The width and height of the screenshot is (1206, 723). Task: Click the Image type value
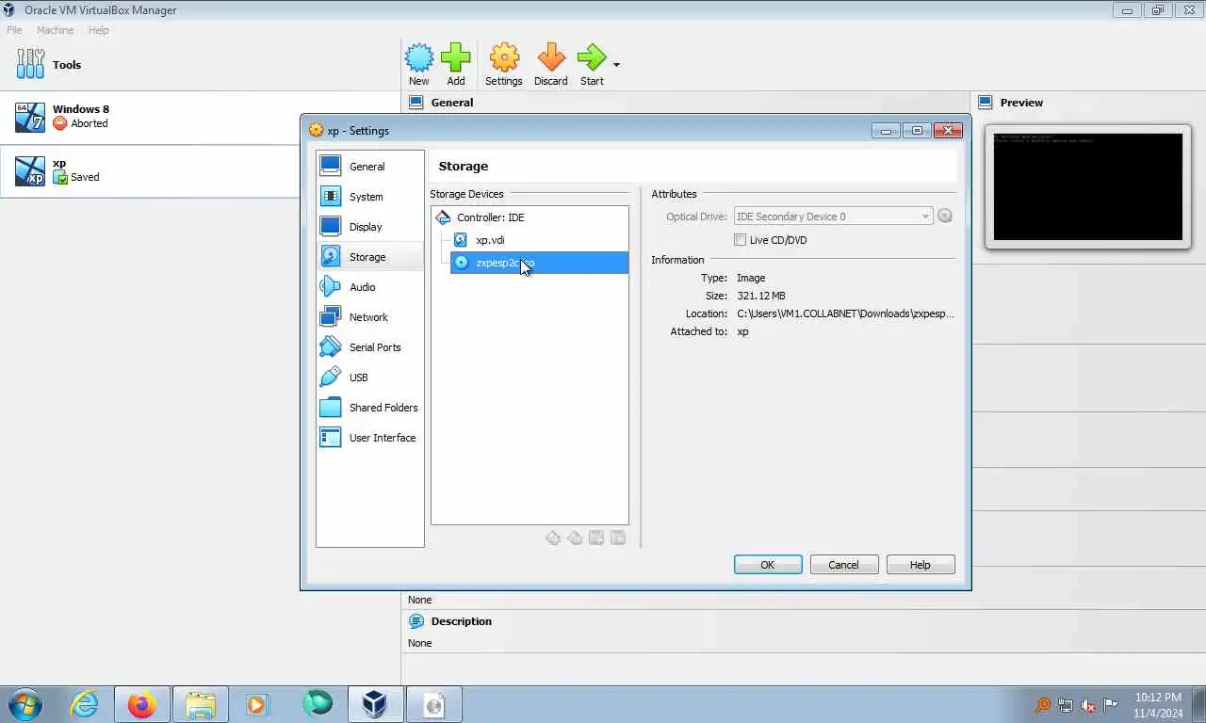point(751,278)
